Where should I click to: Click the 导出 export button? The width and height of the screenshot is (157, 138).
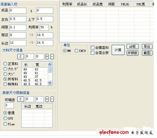[147, 47]
